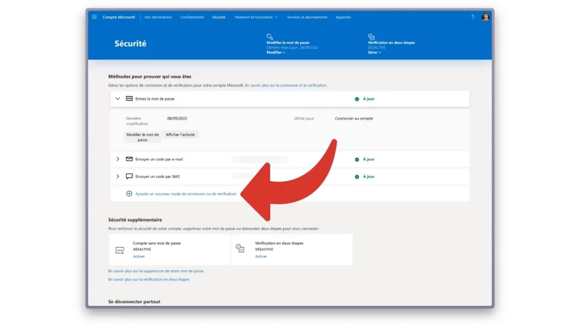Click the key icon for password change

pyautogui.click(x=270, y=37)
